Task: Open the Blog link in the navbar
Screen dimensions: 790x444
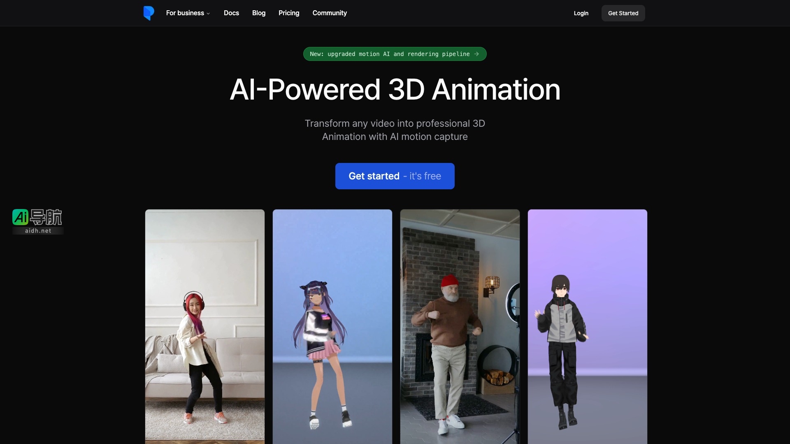Action: click(258, 13)
